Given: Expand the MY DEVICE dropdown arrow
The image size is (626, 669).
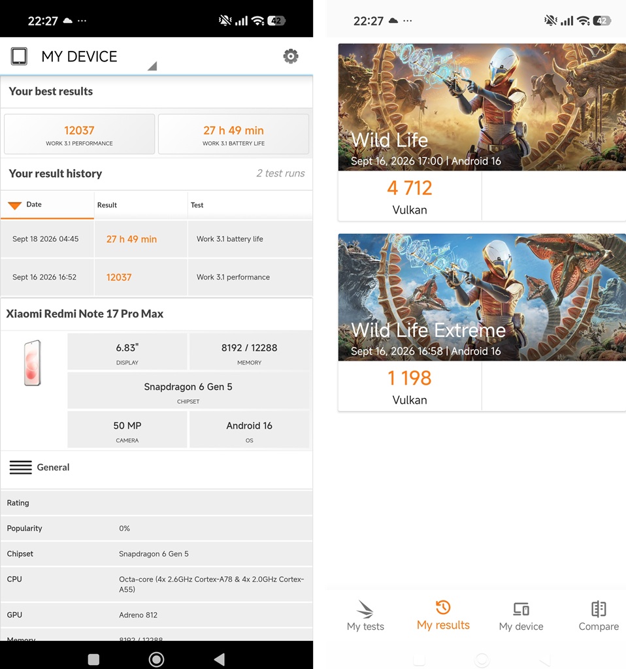Looking at the screenshot, I should [152, 66].
